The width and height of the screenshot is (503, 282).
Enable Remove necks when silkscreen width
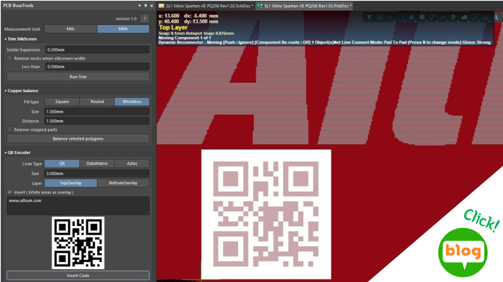[x=10, y=58]
